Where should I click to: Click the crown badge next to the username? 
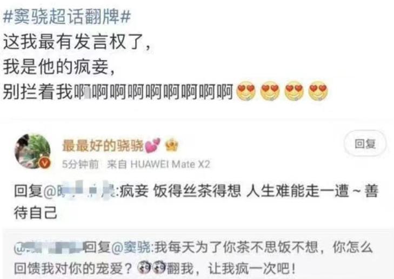click(172, 145)
